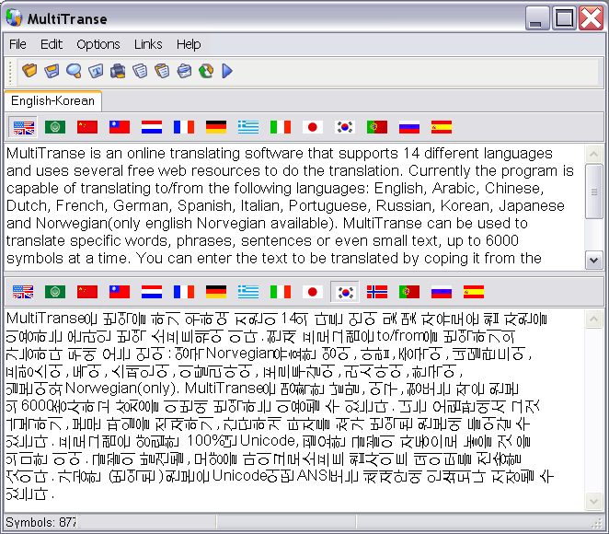Open the Help menu
Viewport: 609px width, 534px height.
[x=189, y=44]
